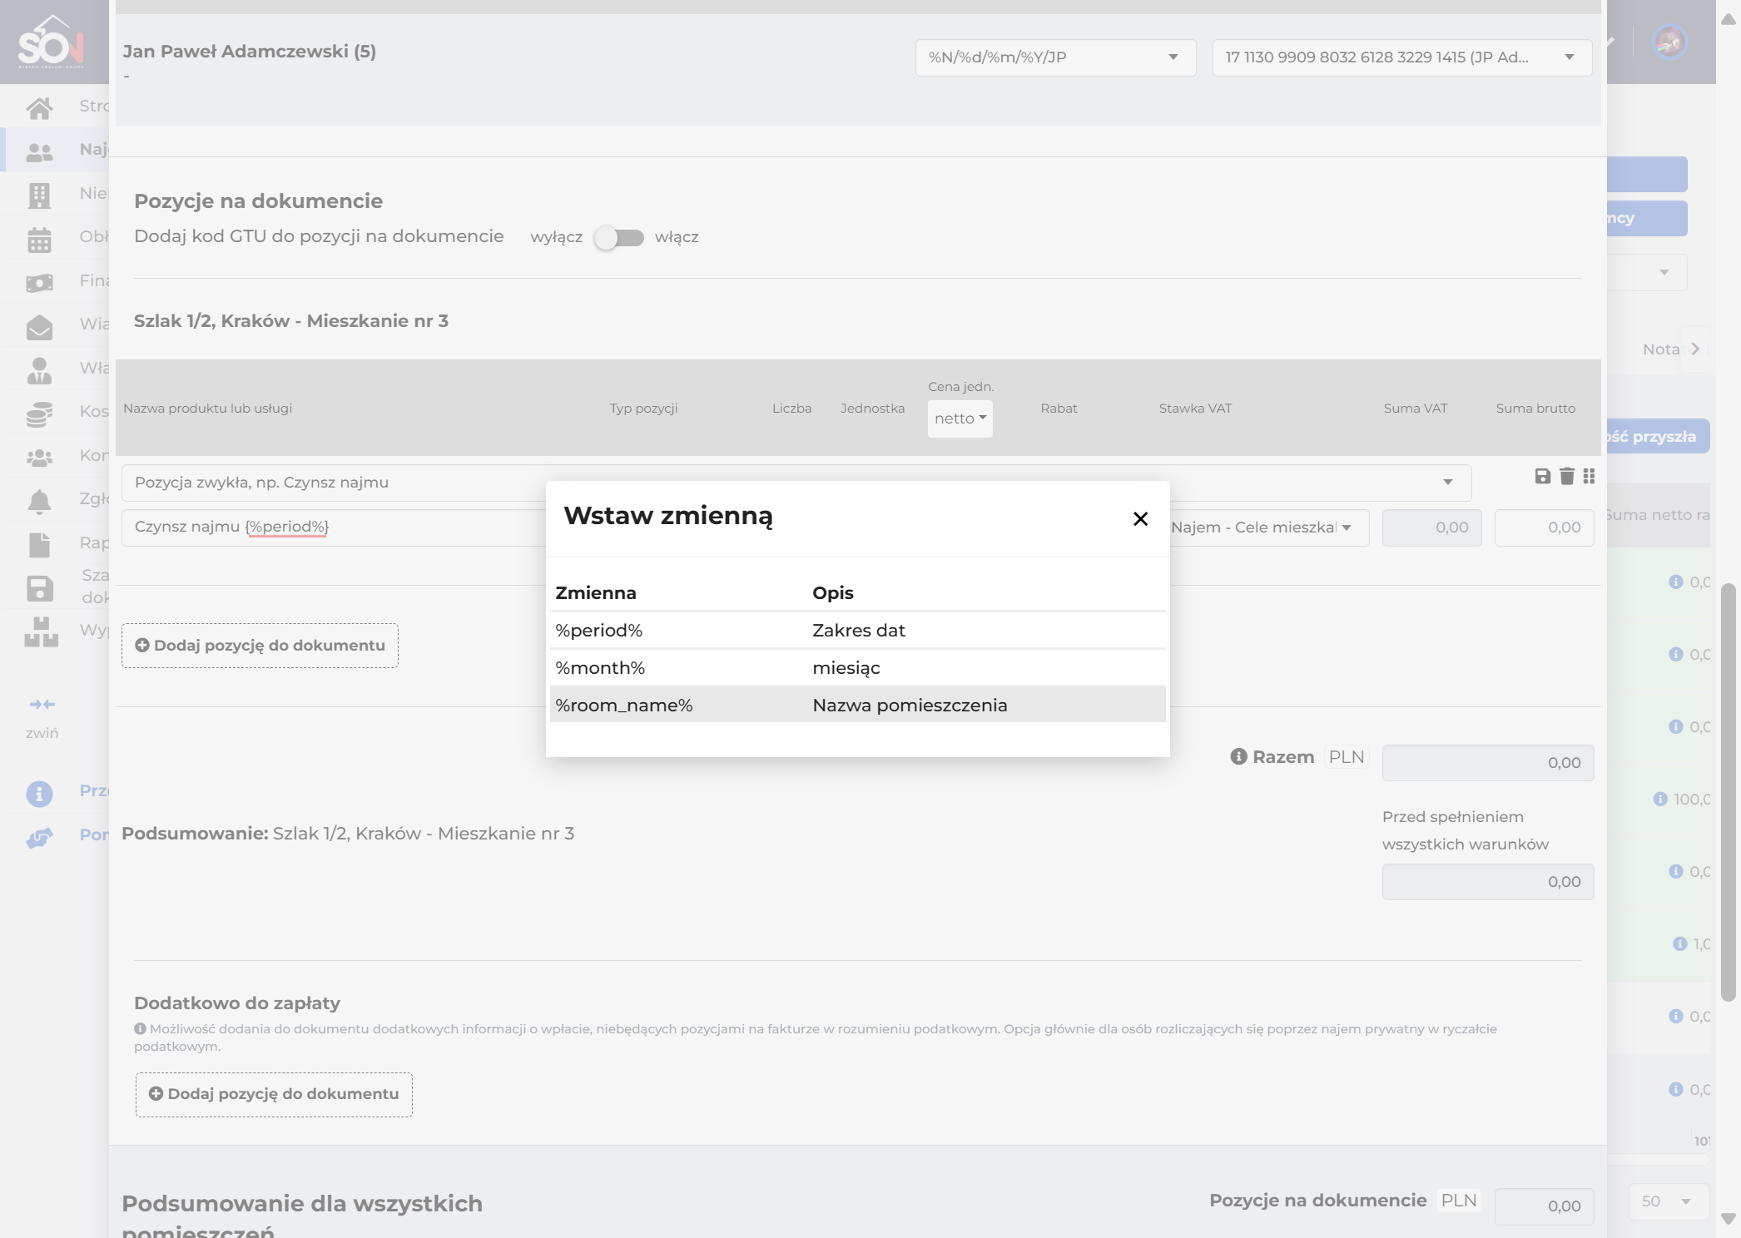Click the user avatar in the top bar

click(1669, 42)
